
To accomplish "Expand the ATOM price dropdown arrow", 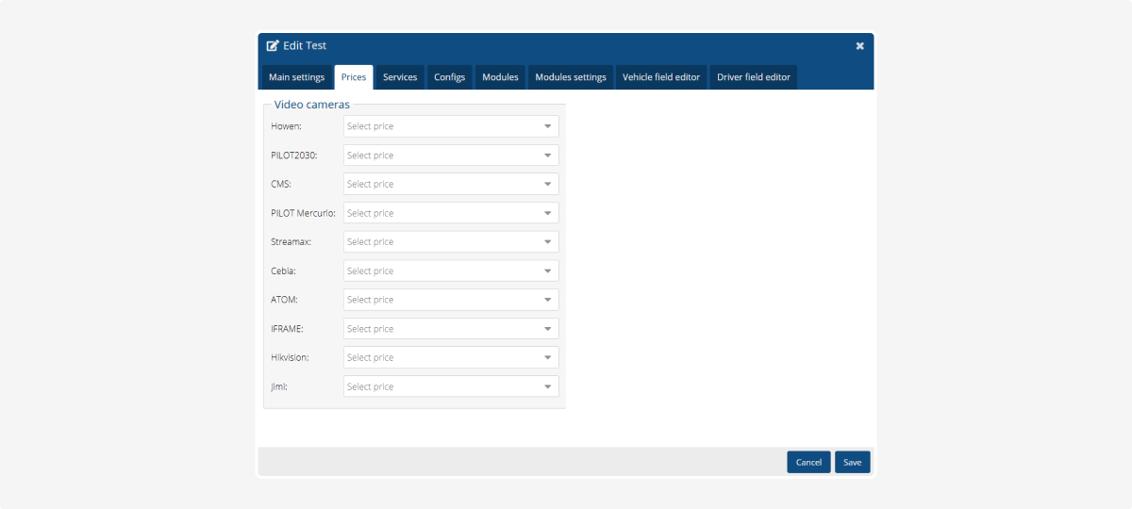I will [547, 300].
